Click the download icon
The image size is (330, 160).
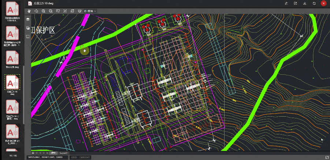305,3
